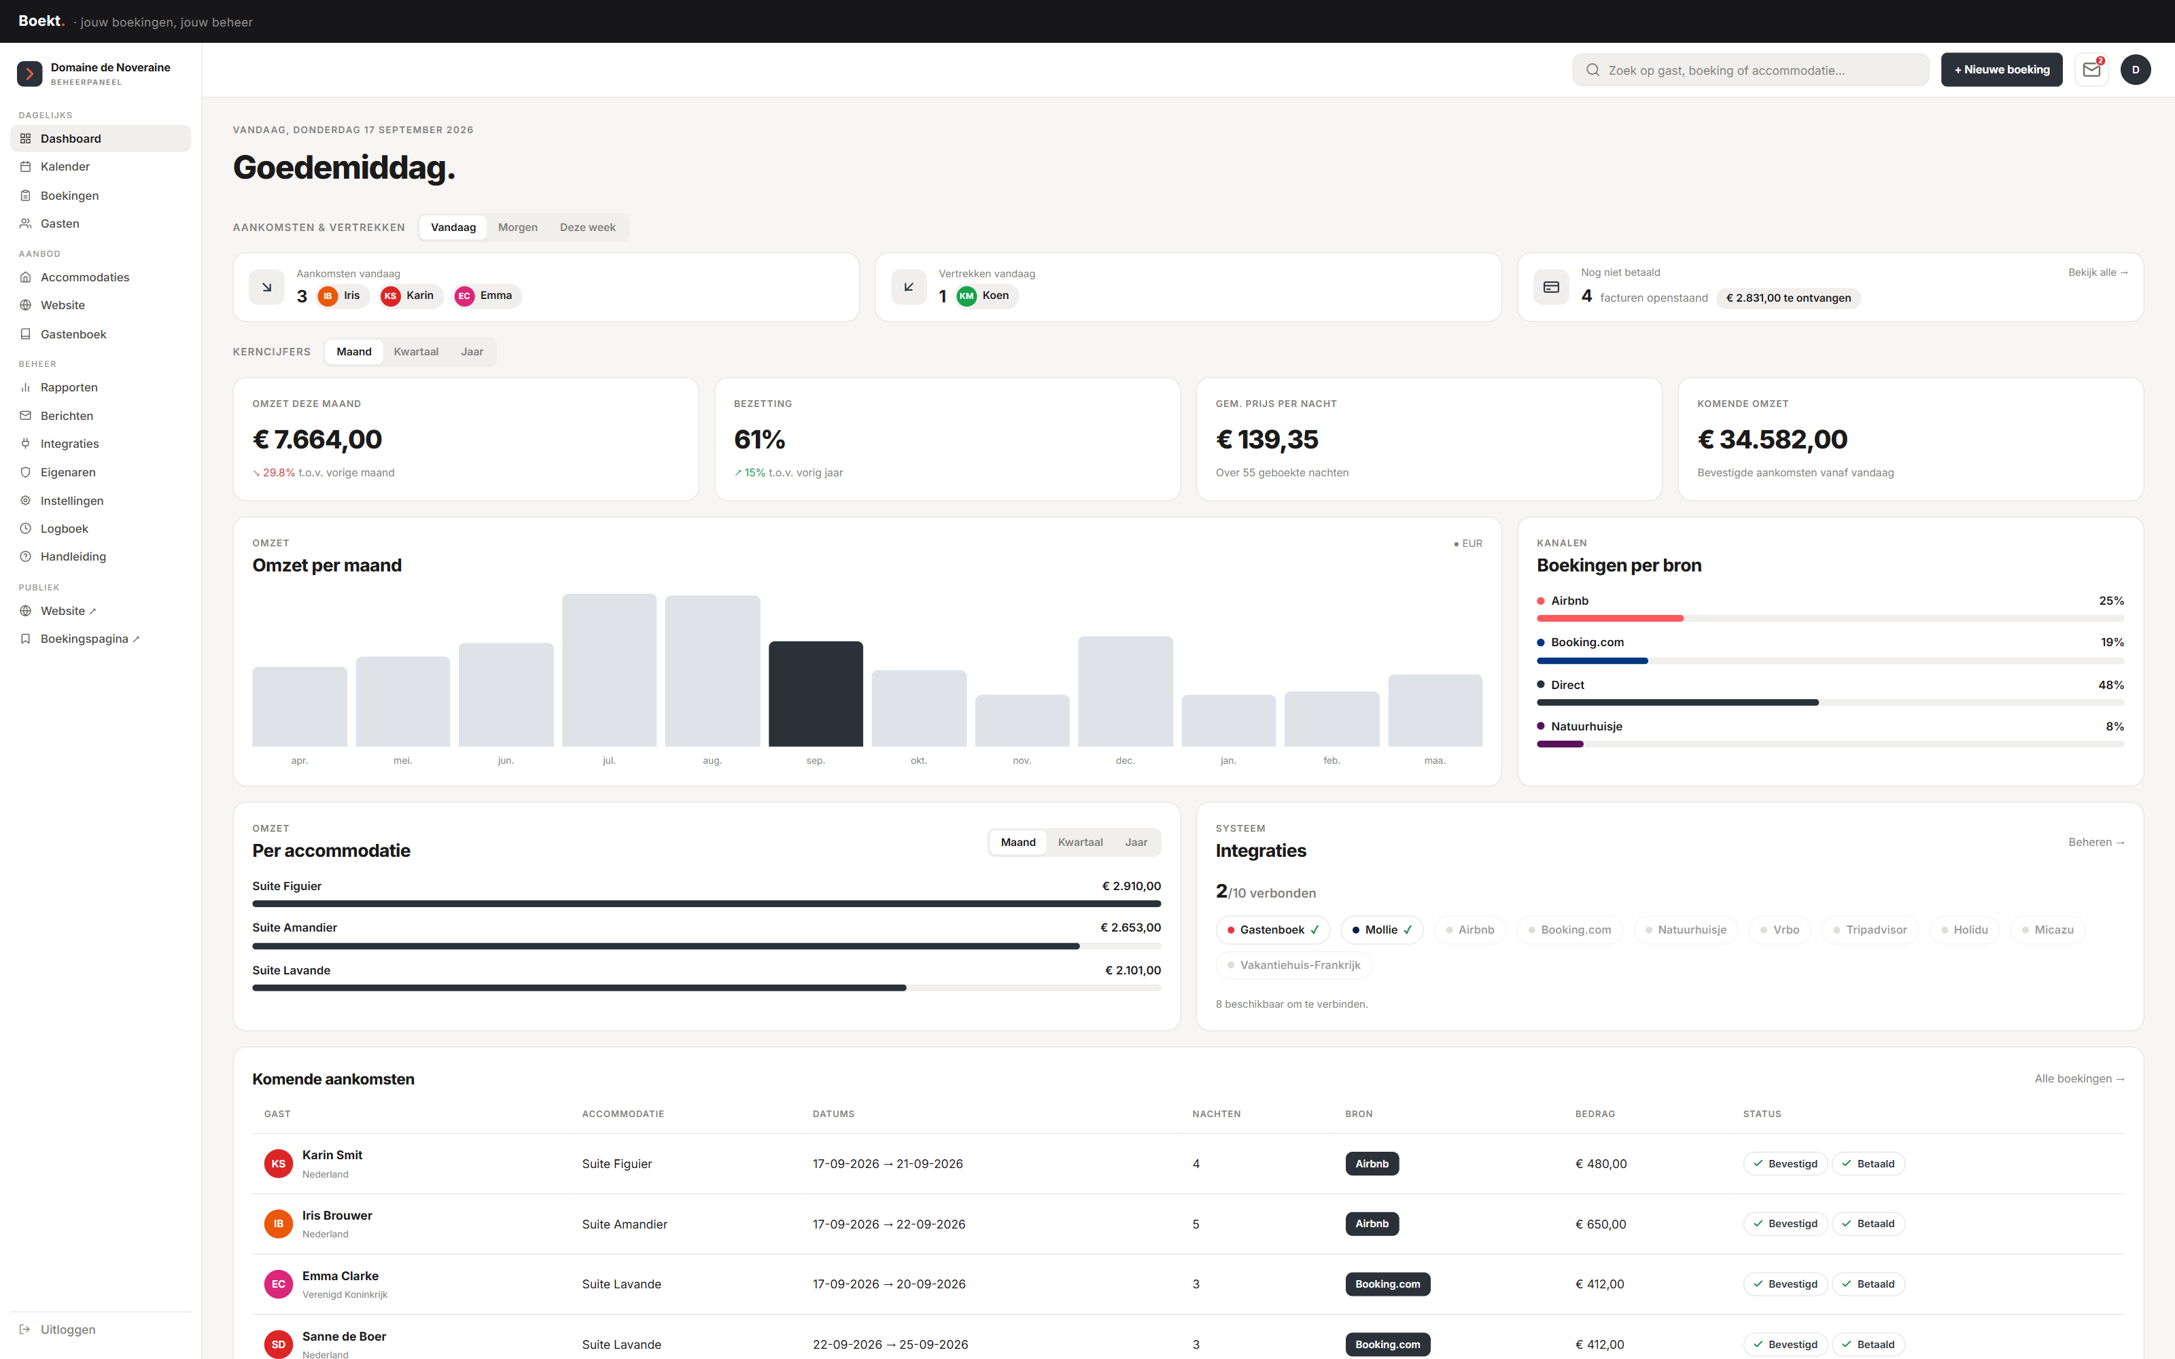Open the Beheren integrations link
The width and height of the screenshot is (2175, 1359).
click(2096, 842)
